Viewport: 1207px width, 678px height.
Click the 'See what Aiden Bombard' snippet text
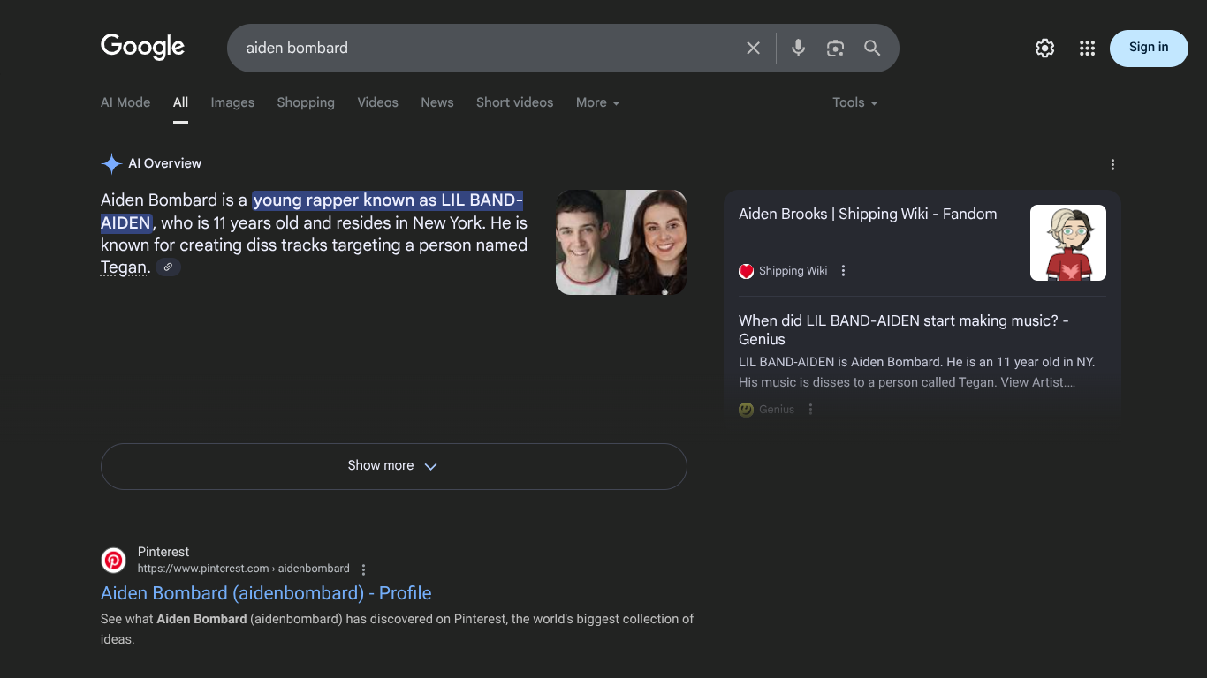pyautogui.click(x=397, y=629)
